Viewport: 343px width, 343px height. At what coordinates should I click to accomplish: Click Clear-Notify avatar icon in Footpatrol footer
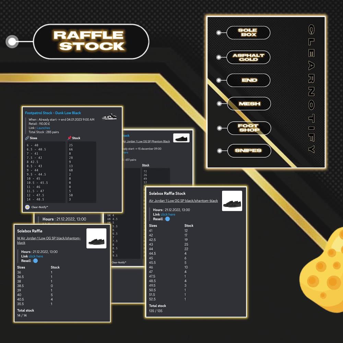27,207
